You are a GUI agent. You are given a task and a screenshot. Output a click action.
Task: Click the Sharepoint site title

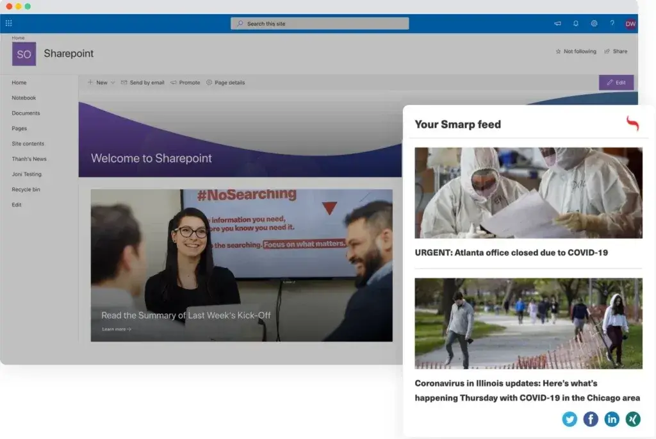(69, 54)
